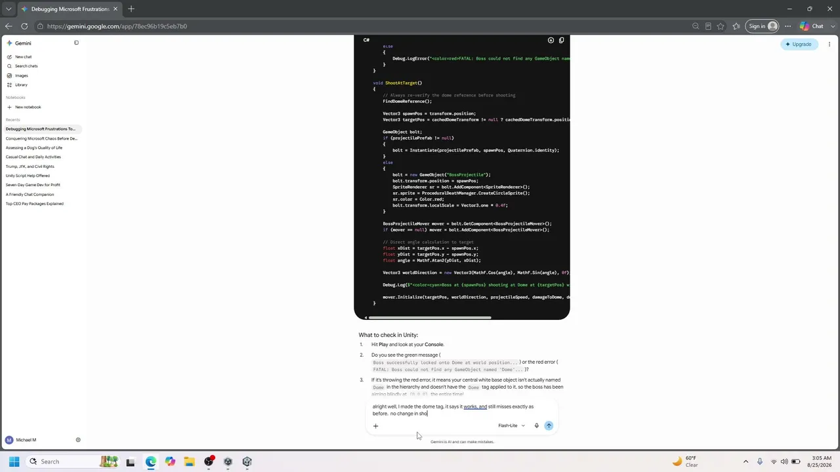Open the first Unity taskbar icon
The image size is (840, 472).
228,462
